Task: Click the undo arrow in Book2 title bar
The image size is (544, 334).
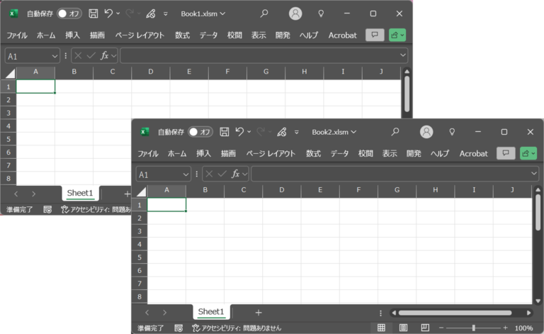Action: point(240,132)
